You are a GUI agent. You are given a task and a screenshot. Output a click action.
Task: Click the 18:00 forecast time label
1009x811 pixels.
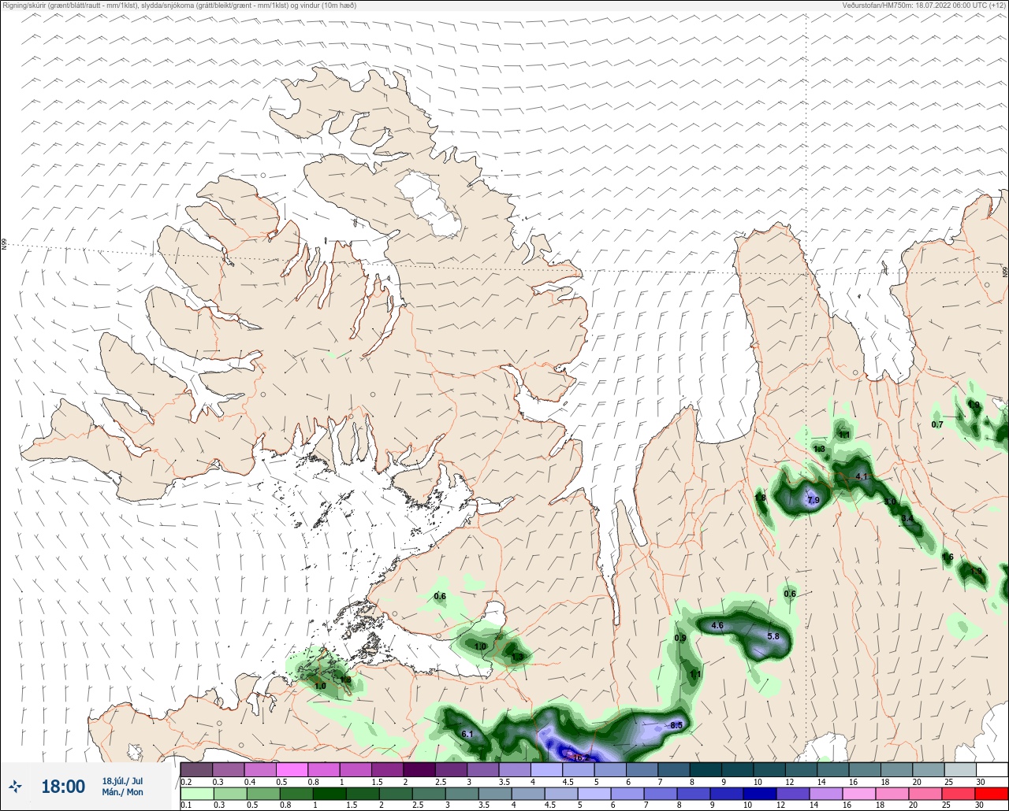point(63,786)
